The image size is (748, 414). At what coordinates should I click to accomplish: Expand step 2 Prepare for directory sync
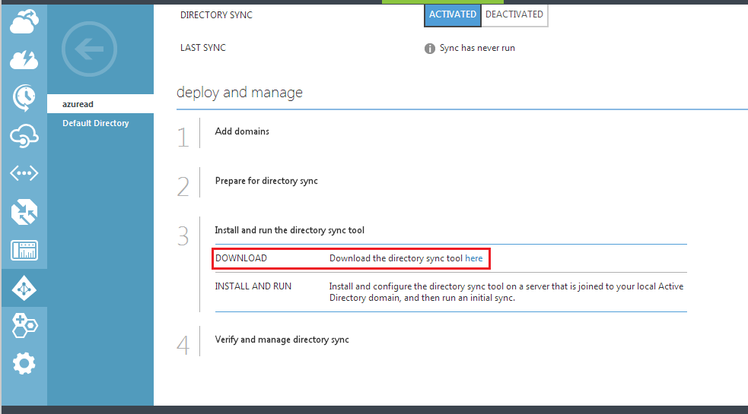click(266, 181)
